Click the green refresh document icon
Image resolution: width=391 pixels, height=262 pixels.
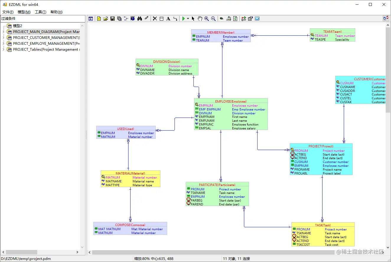(235, 19)
